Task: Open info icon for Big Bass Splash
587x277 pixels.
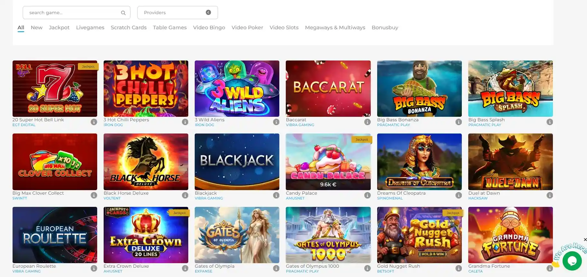Action: [550, 122]
